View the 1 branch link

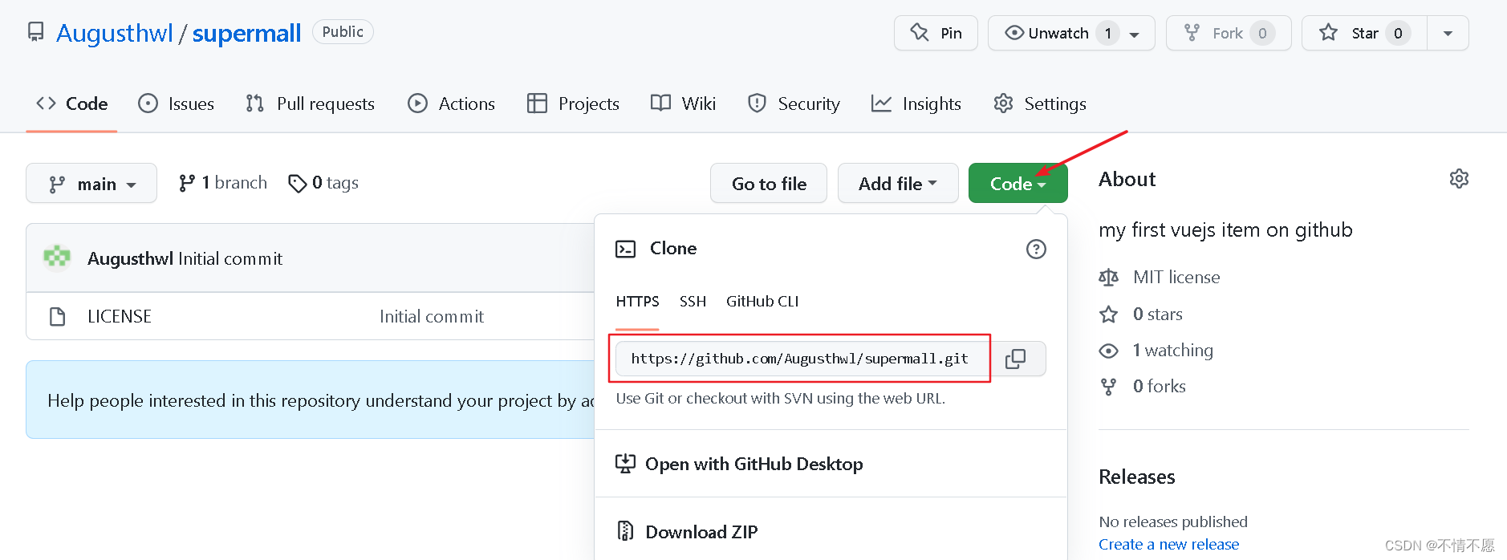pos(223,183)
